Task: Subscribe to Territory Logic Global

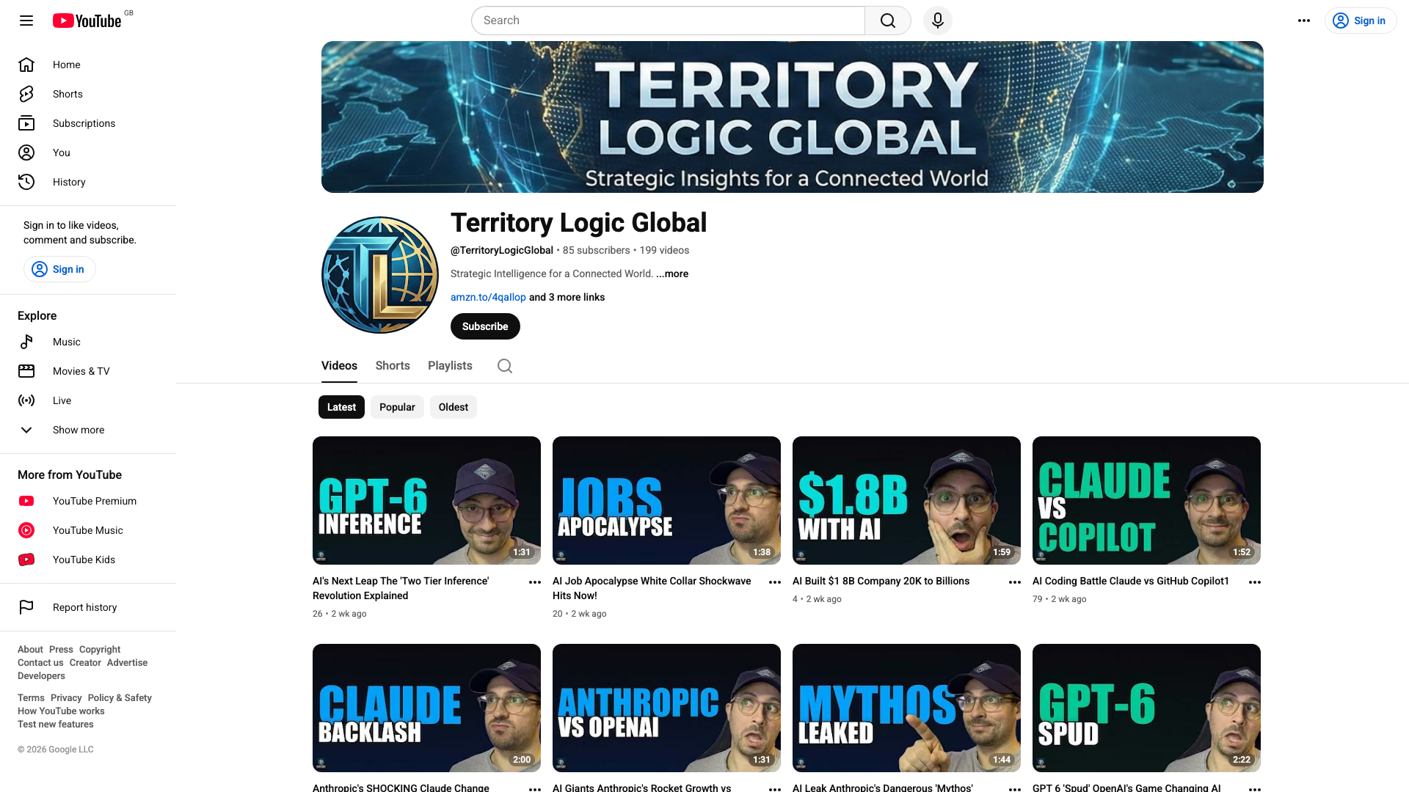Action: click(485, 326)
